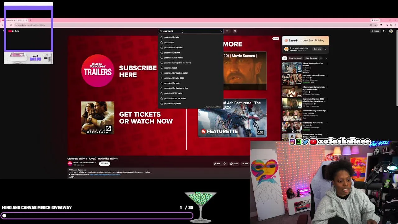Activate voice search microphone icon
The width and height of the screenshot is (398, 224).
(235, 31)
